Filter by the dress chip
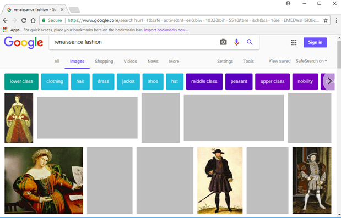Screen dimensions: 341x218 [x=103, y=81]
